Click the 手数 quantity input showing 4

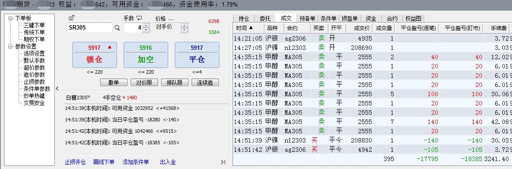pyautogui.click(x=133, y=28)
